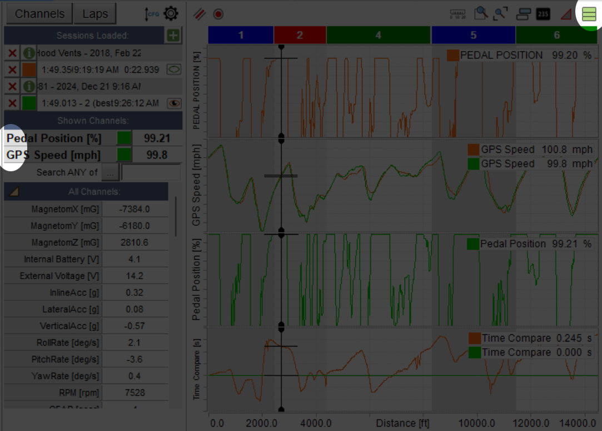Add a session with the green plus
Viewport: 602px width, 431px height.
coord(173,36)
